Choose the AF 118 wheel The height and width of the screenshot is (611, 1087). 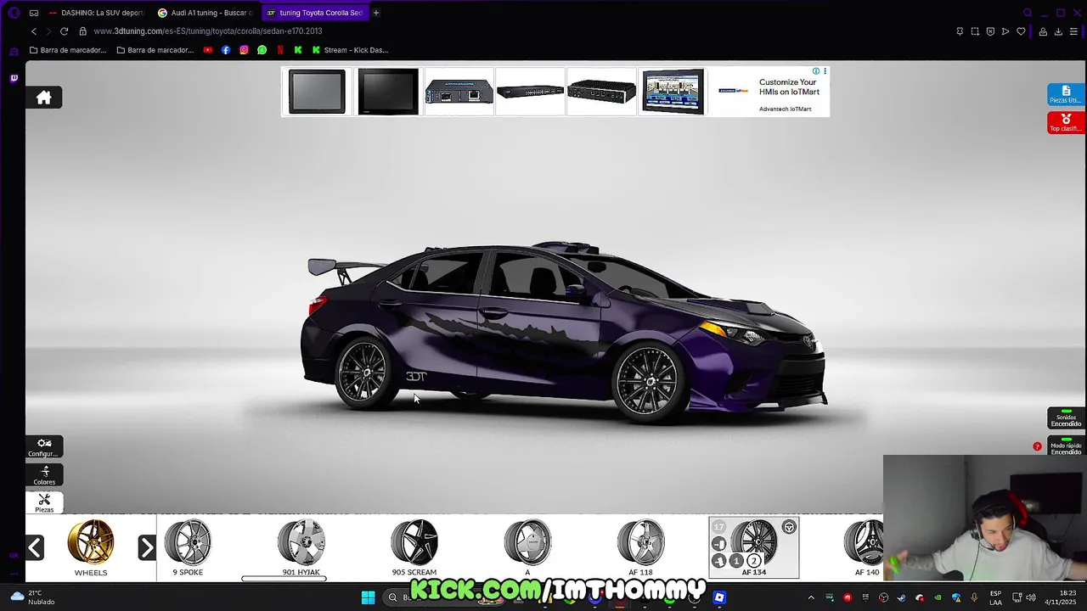pos(640,548)
